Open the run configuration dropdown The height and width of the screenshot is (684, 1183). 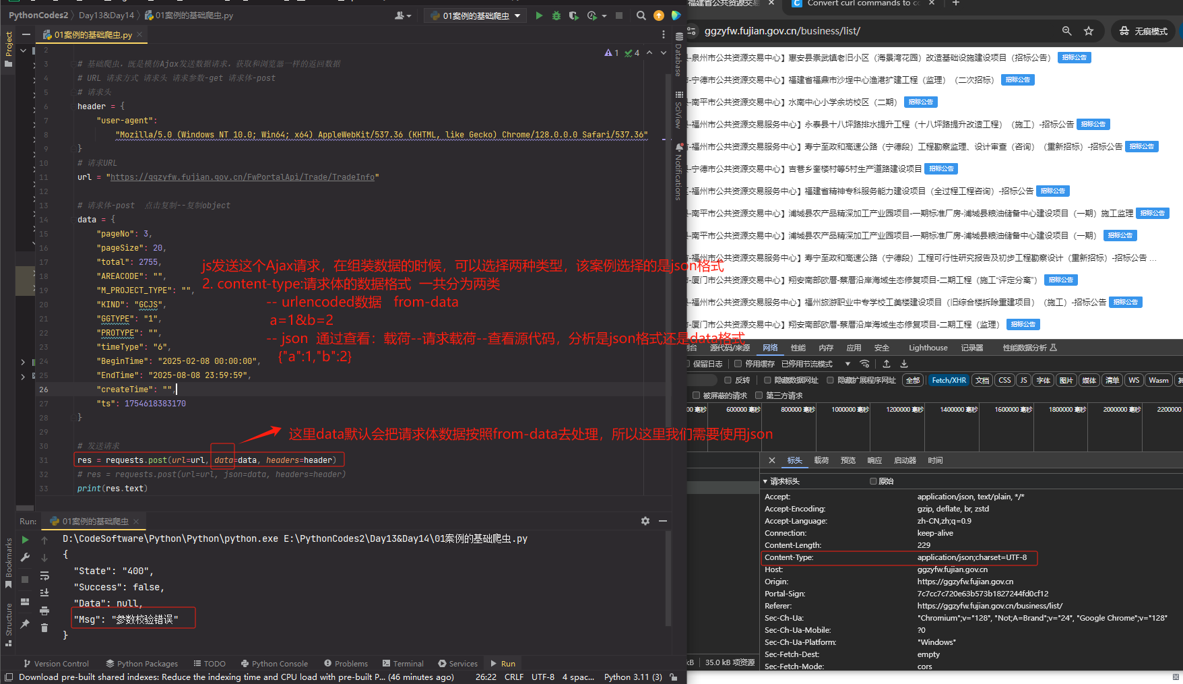click(475, 15)
